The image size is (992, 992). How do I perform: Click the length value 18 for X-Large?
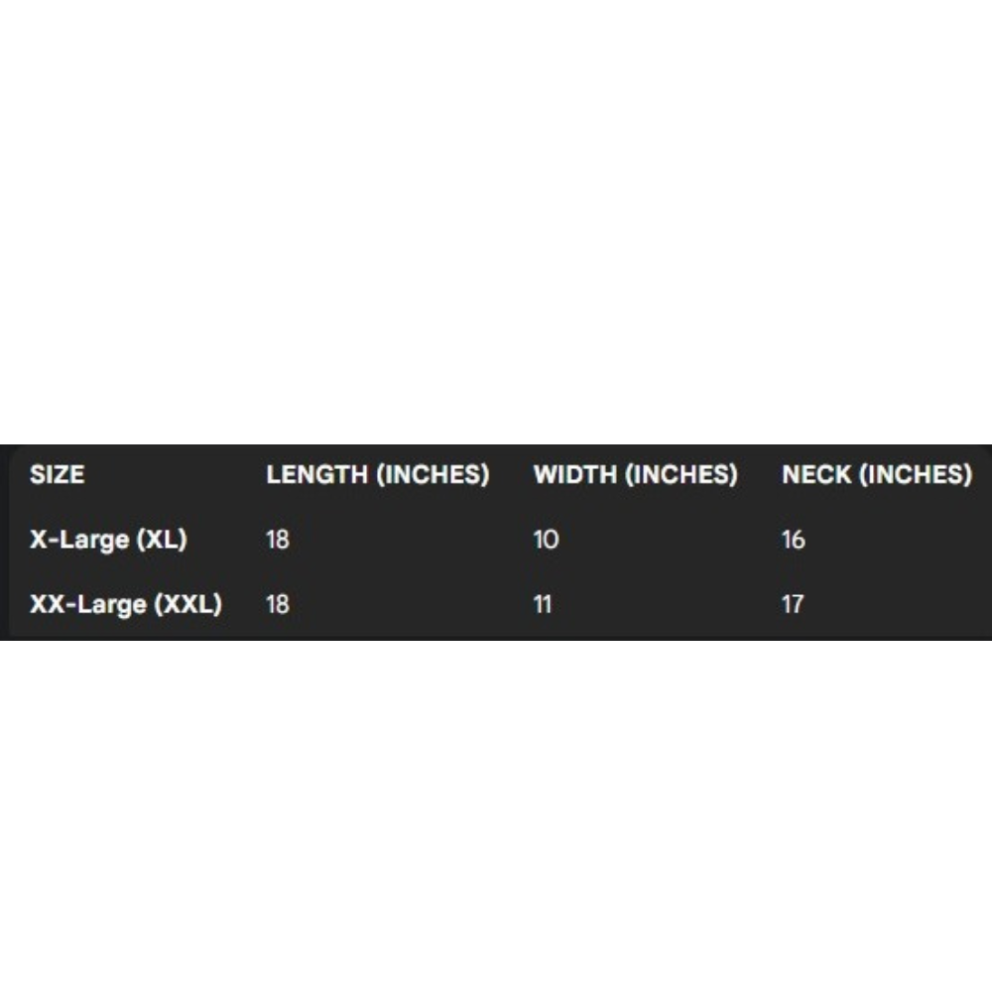click(x=278, y=540)
